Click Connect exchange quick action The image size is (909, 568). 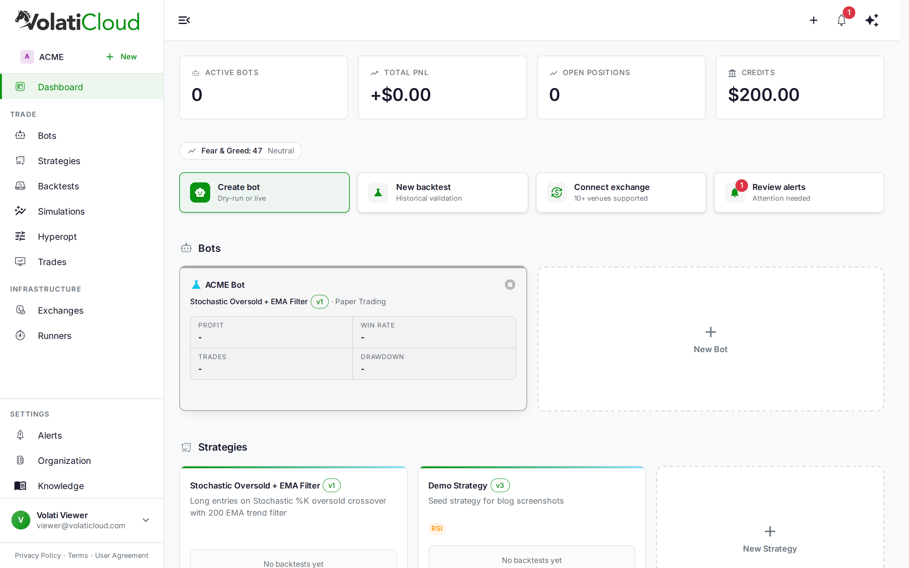point(621,192)
